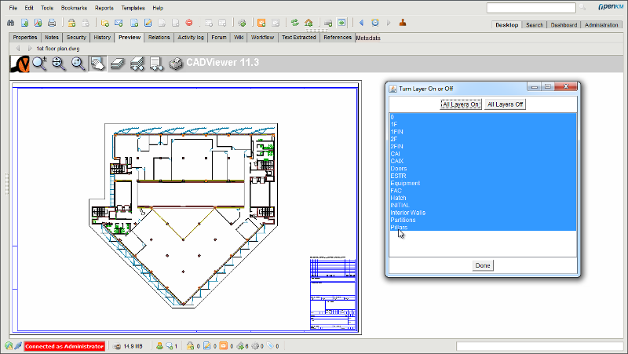Click the green refresh arrows icon

point(295,23)
